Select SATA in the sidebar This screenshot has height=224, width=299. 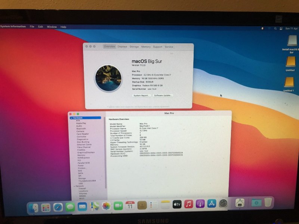click(80, 173)
